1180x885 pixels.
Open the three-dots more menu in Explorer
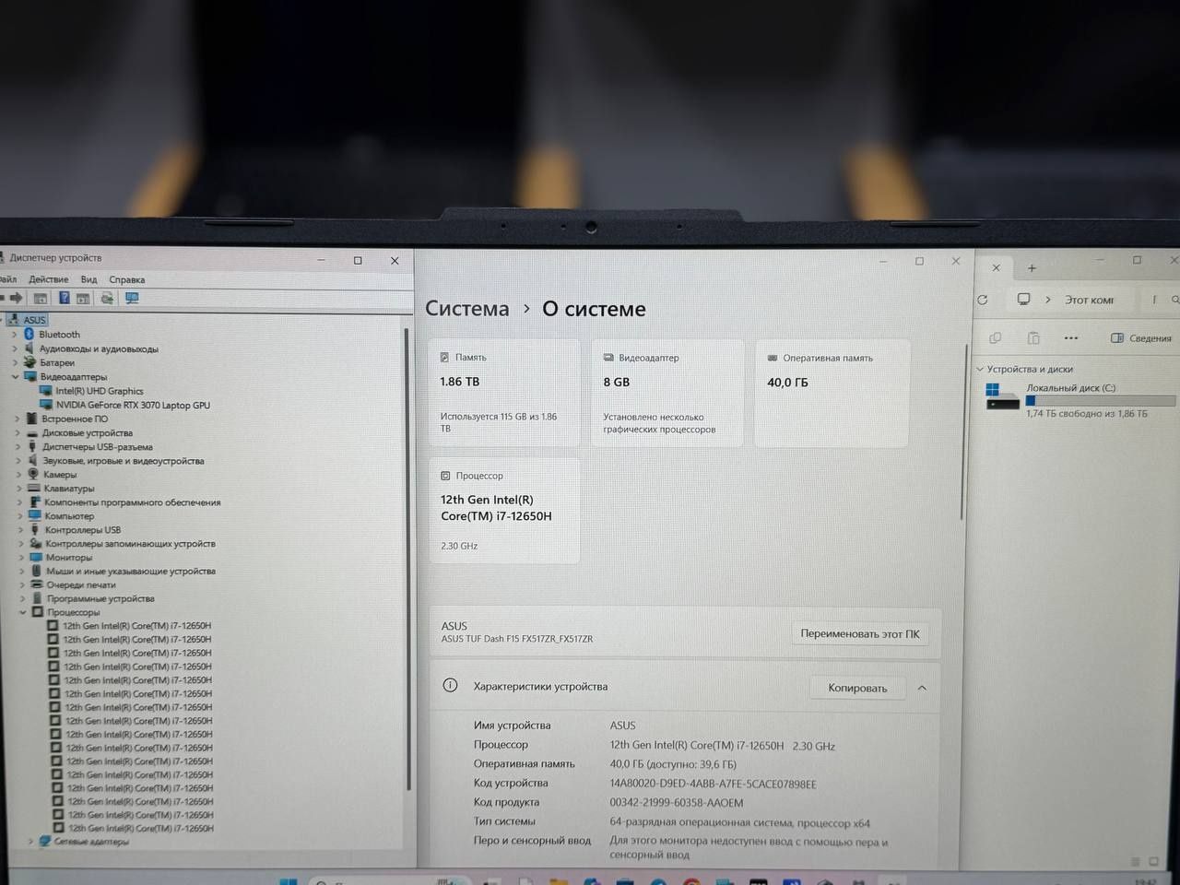coord(1071,338)
